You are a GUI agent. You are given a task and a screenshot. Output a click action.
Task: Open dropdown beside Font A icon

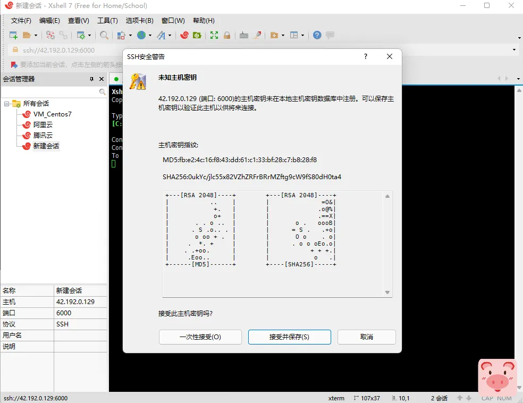170,36
